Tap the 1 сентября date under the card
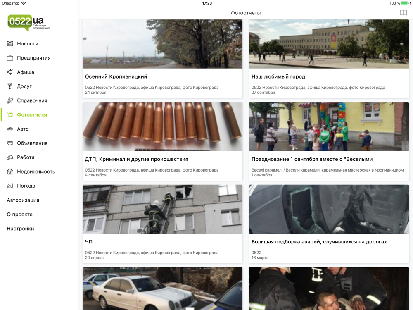Viewport: 413px width, 310px height. coord(262,175)
